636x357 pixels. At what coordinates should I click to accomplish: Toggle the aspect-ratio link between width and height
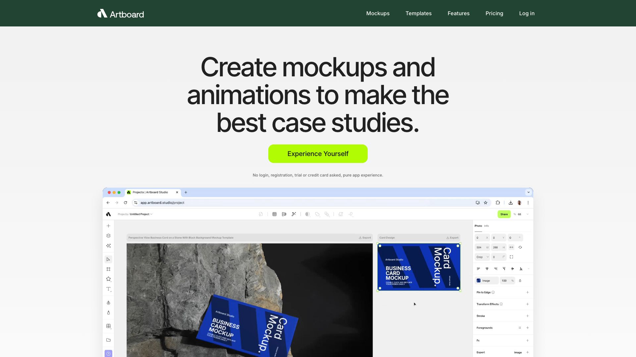(511, 247)
